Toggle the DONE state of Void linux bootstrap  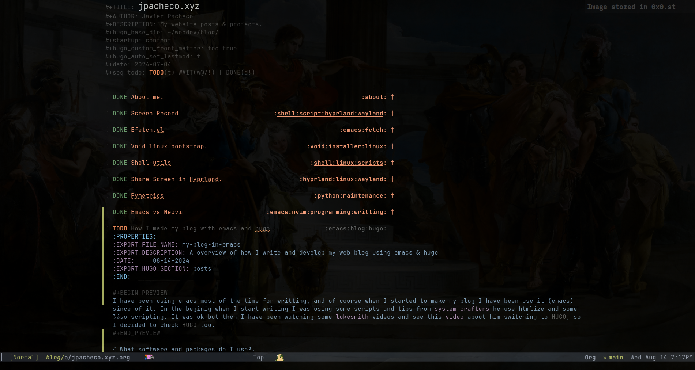coord(120,146)
